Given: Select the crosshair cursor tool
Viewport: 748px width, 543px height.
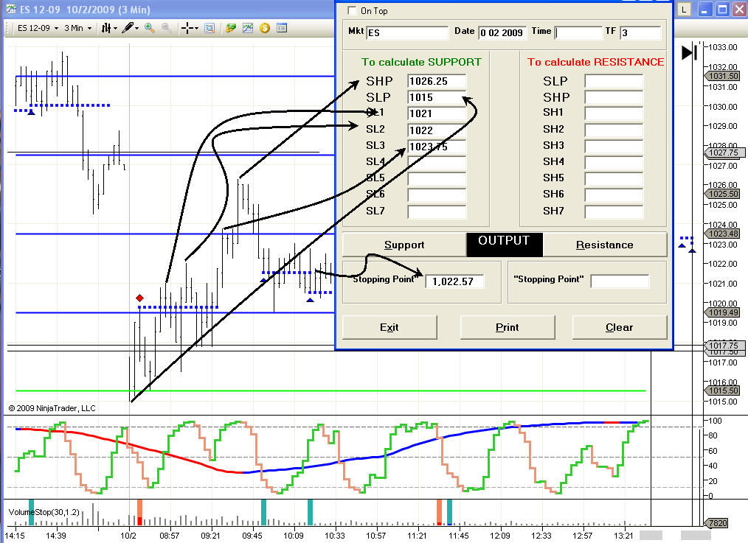Looking at the screenshot, I should tap(187, 28).
